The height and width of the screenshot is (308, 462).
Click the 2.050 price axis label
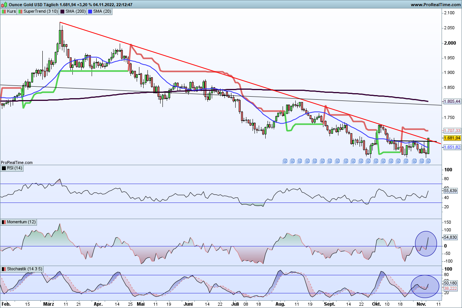coord(449,28)
